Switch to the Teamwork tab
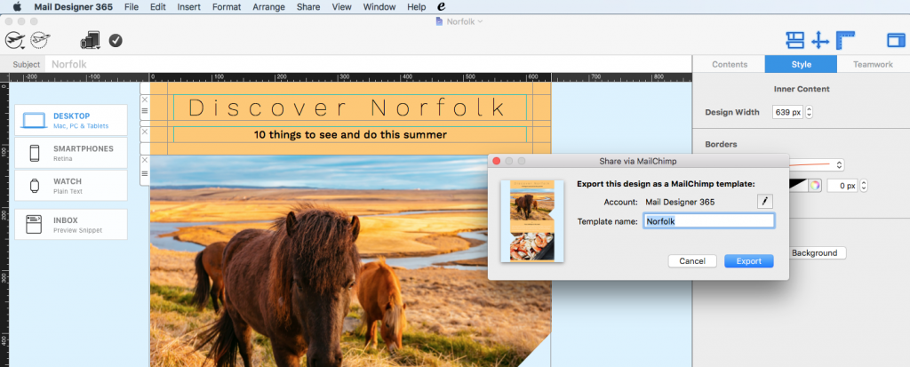The image size is (910, 367). (873, 65)
